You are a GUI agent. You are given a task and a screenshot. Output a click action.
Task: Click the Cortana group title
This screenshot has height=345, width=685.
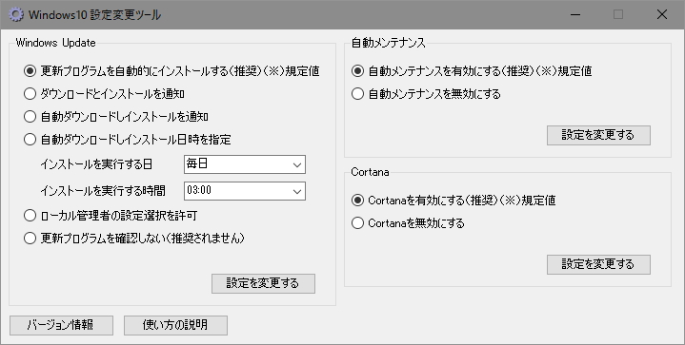(x=370, y=172)
